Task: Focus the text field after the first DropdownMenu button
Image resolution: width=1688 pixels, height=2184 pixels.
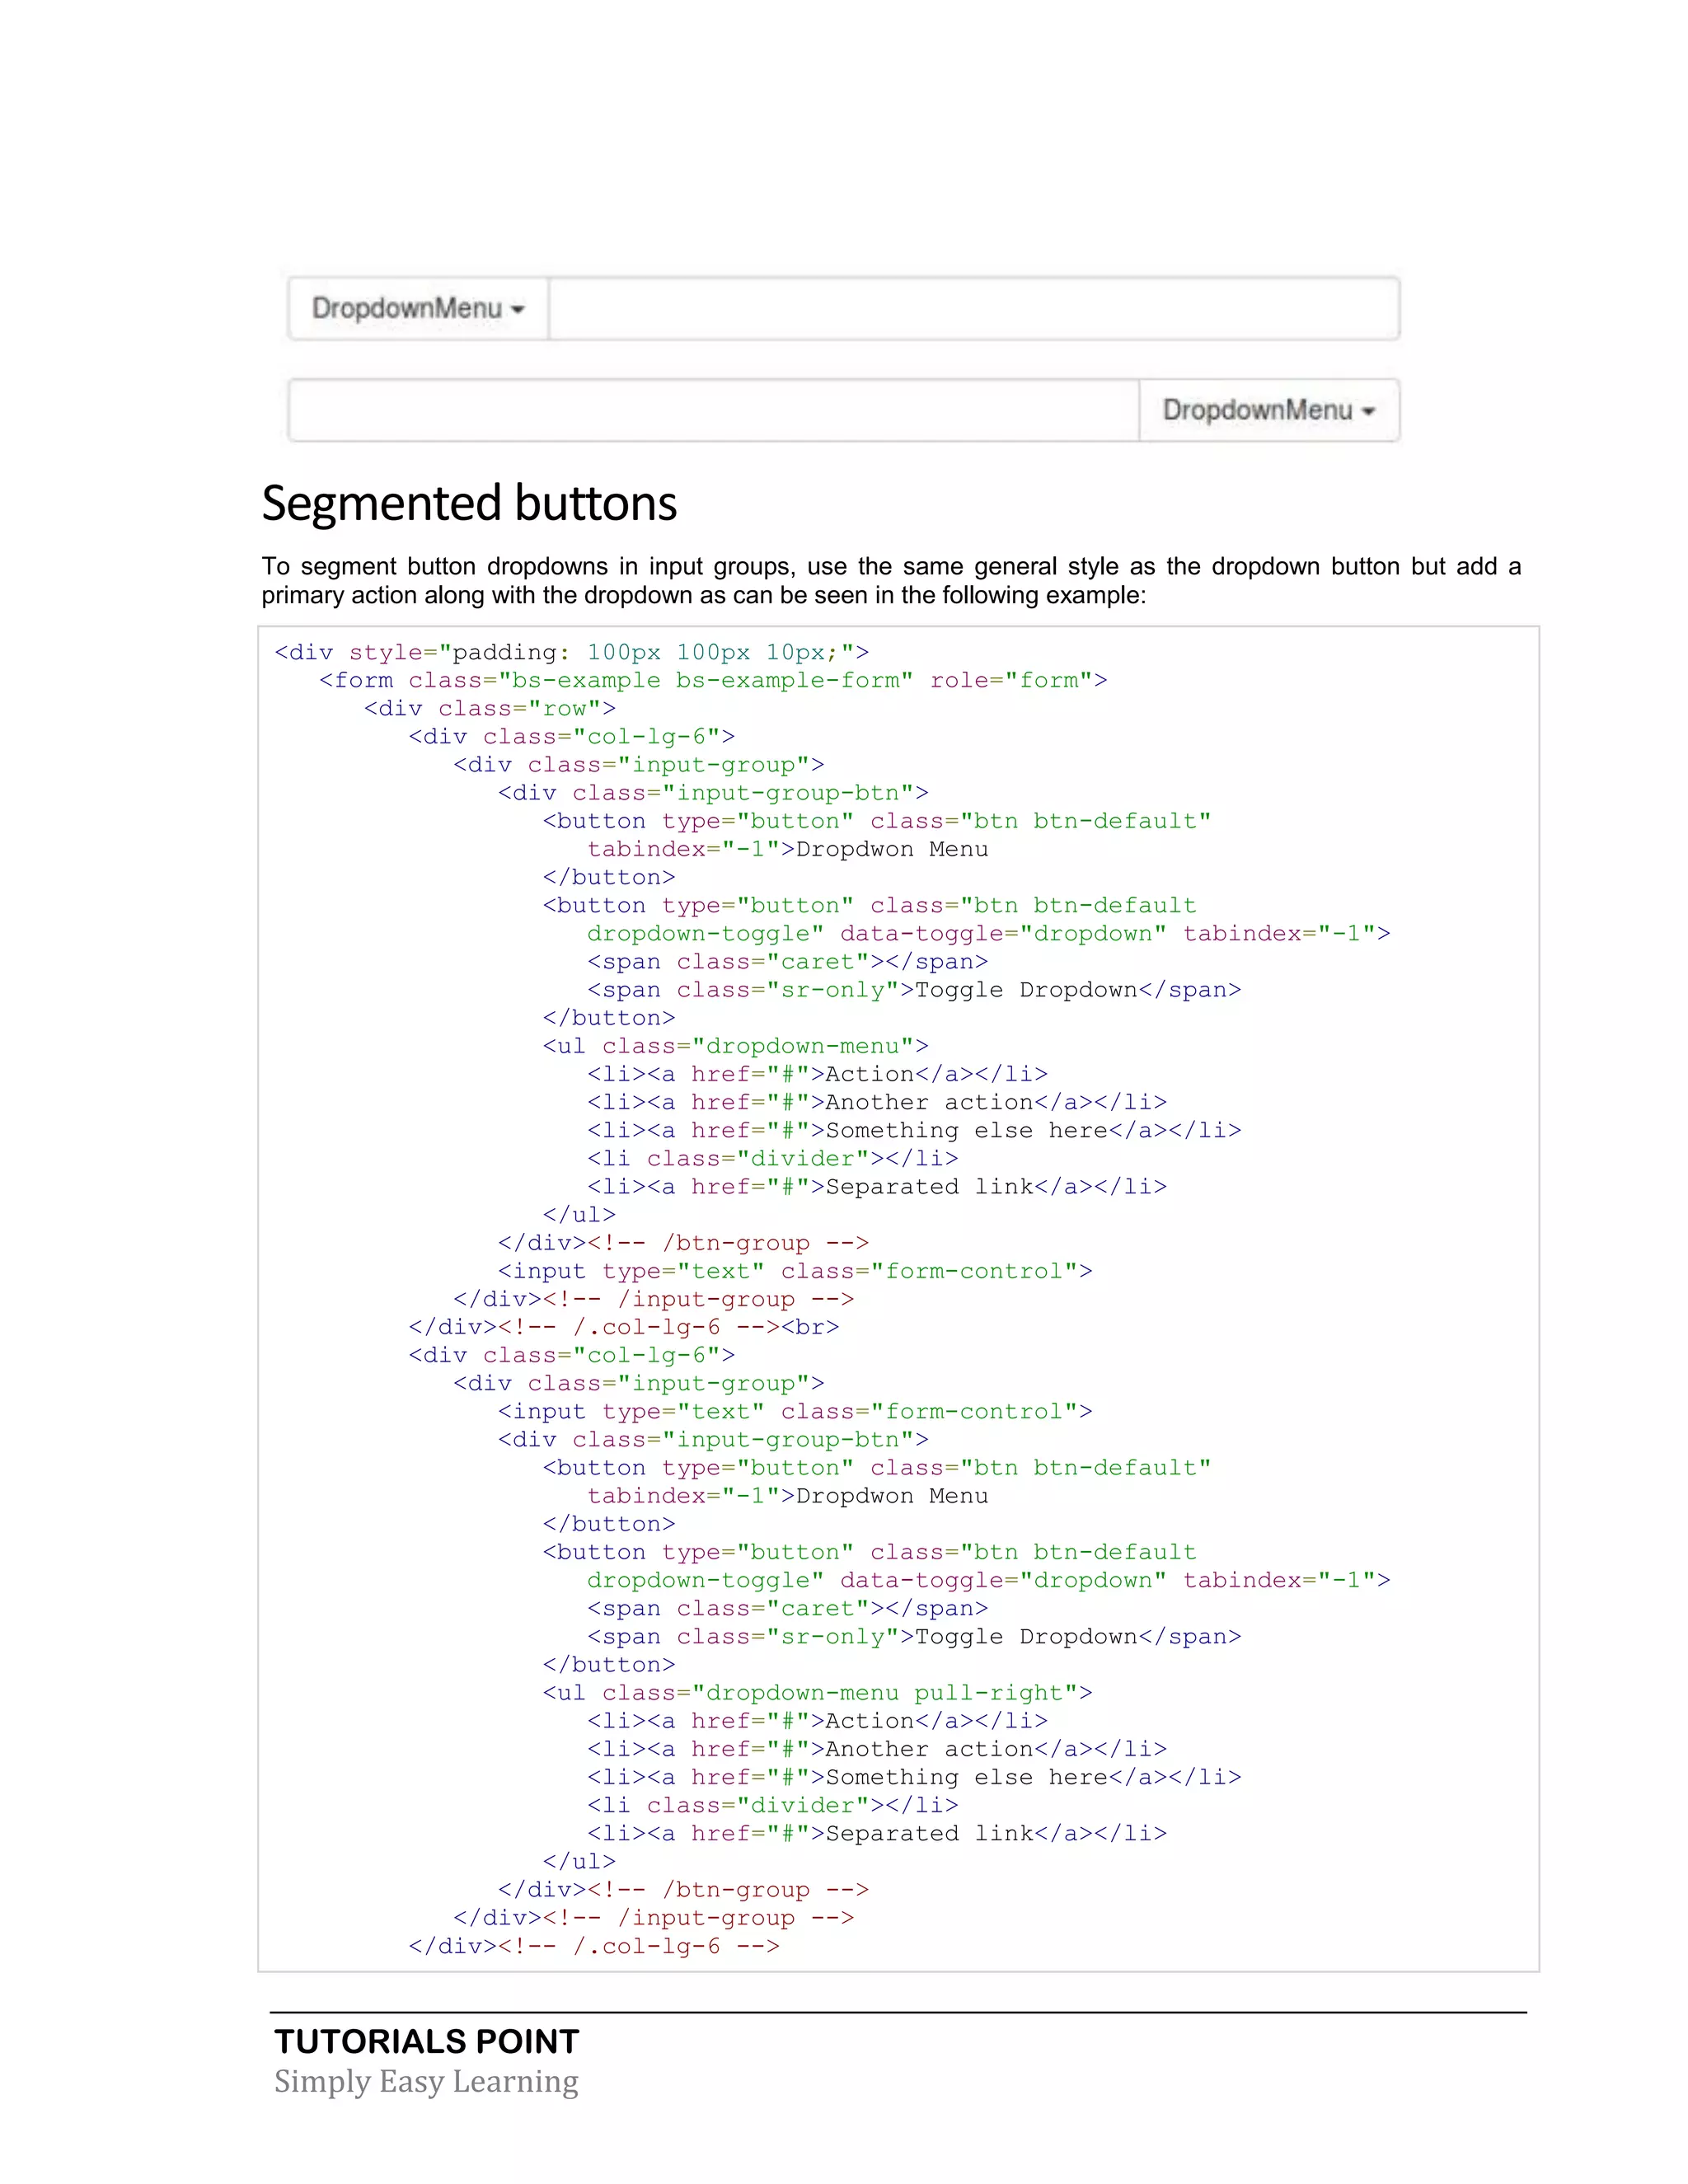Action: 974,309
